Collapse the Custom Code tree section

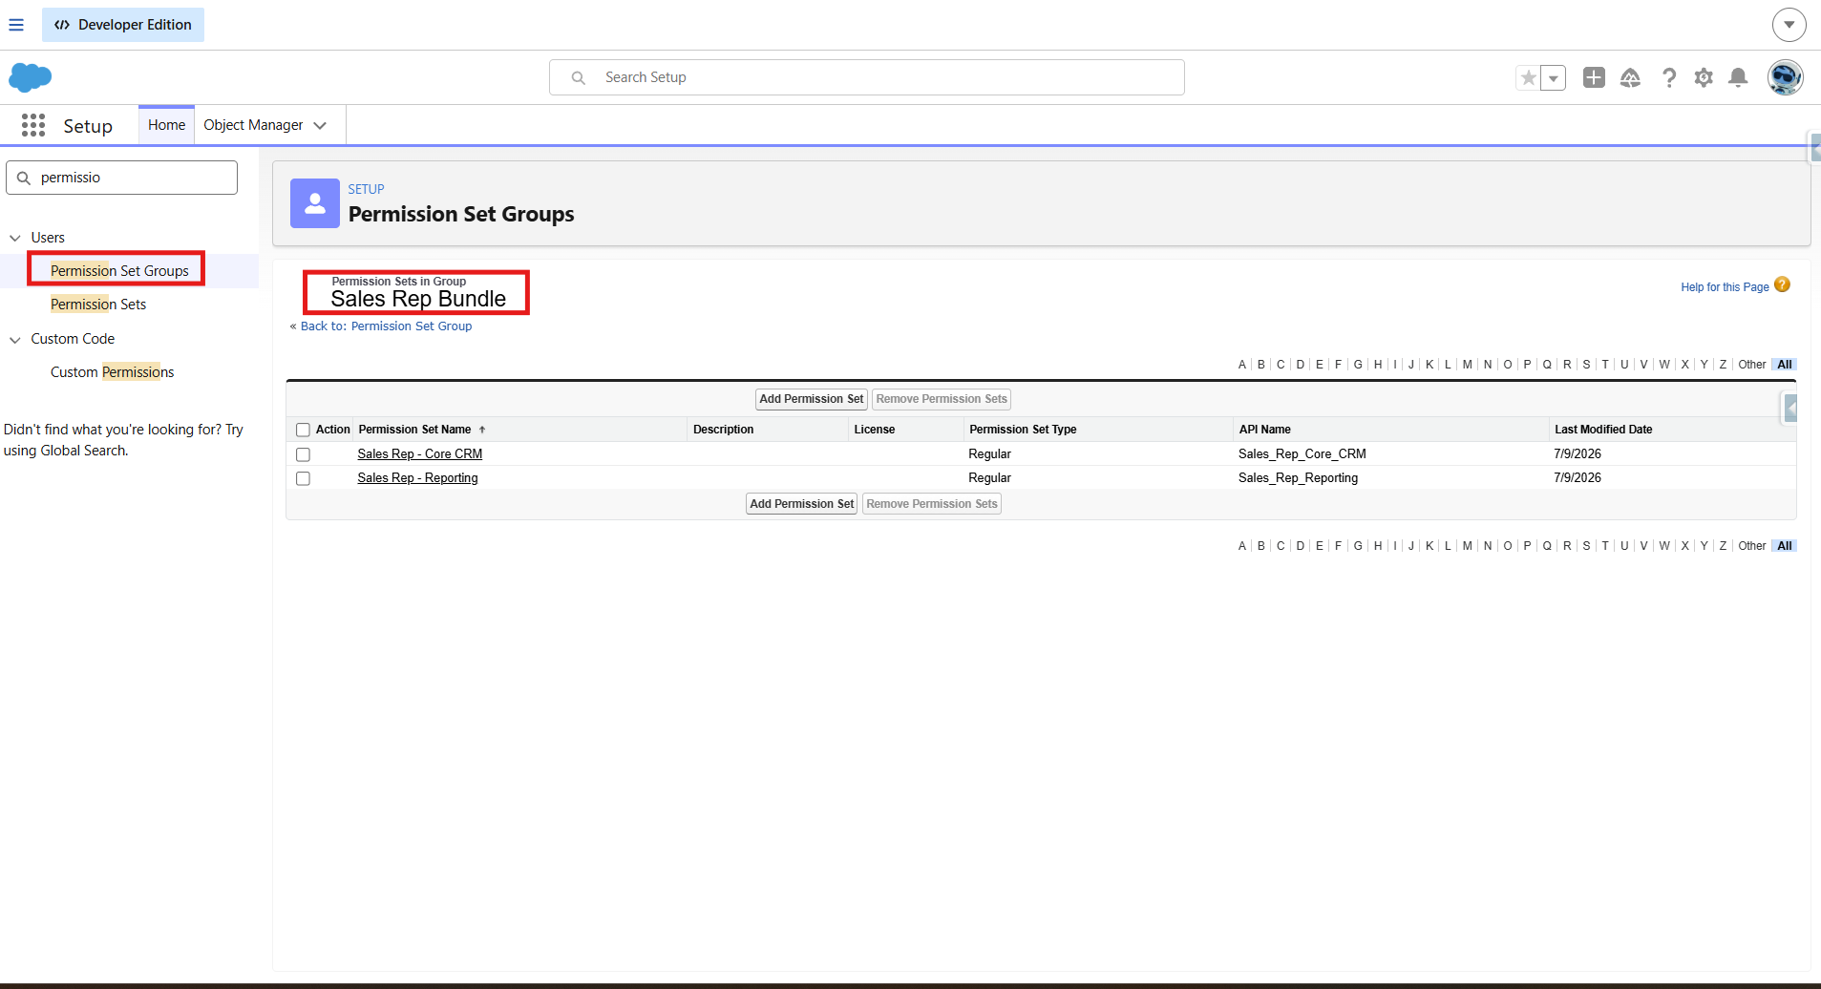click(x=15, y=339)
